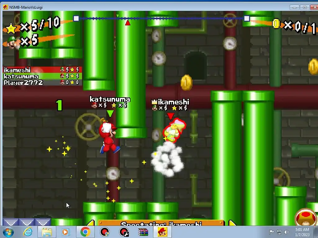This screenshot has height=238, width=318.
Task: Click the NSMB-MarioVsLuigi window title text
Action: (x=26, y=7)
